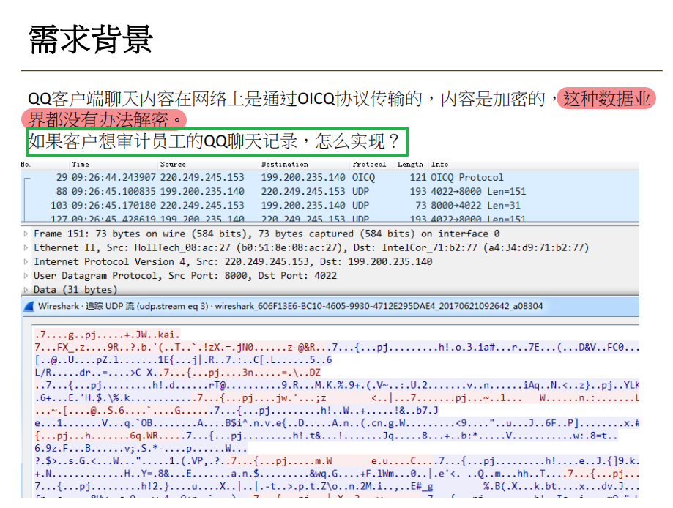
Task: Sort packets by Time column header
Action: tap(81, 164)
